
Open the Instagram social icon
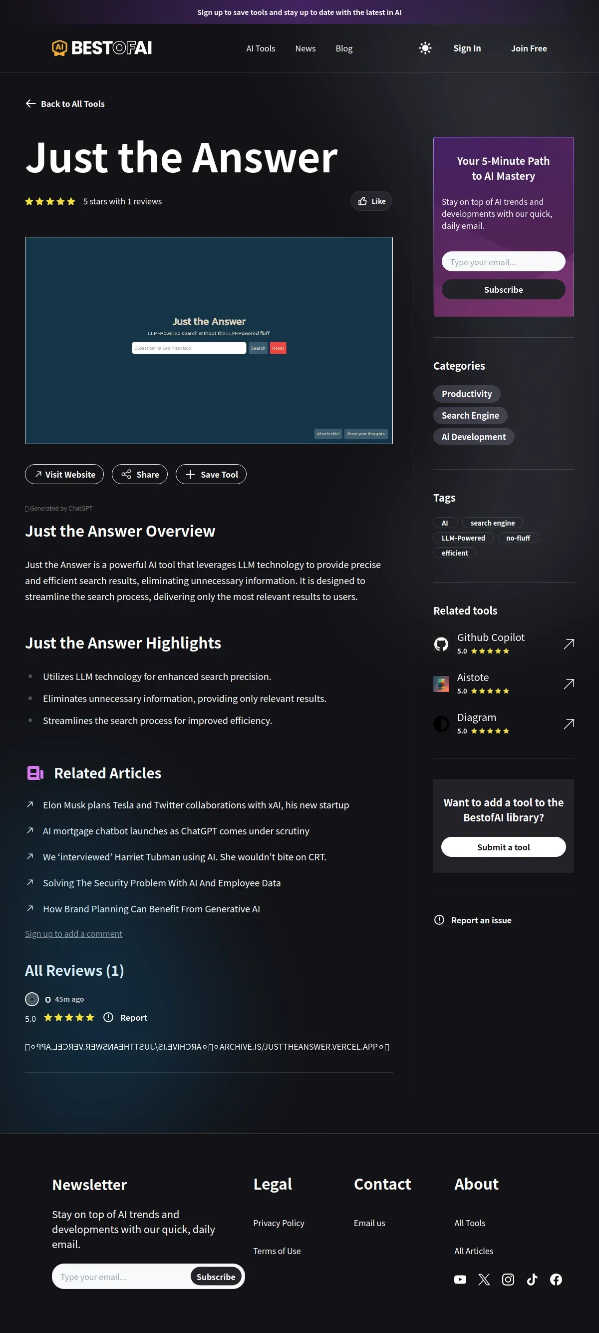click(x=508, y=1279)
